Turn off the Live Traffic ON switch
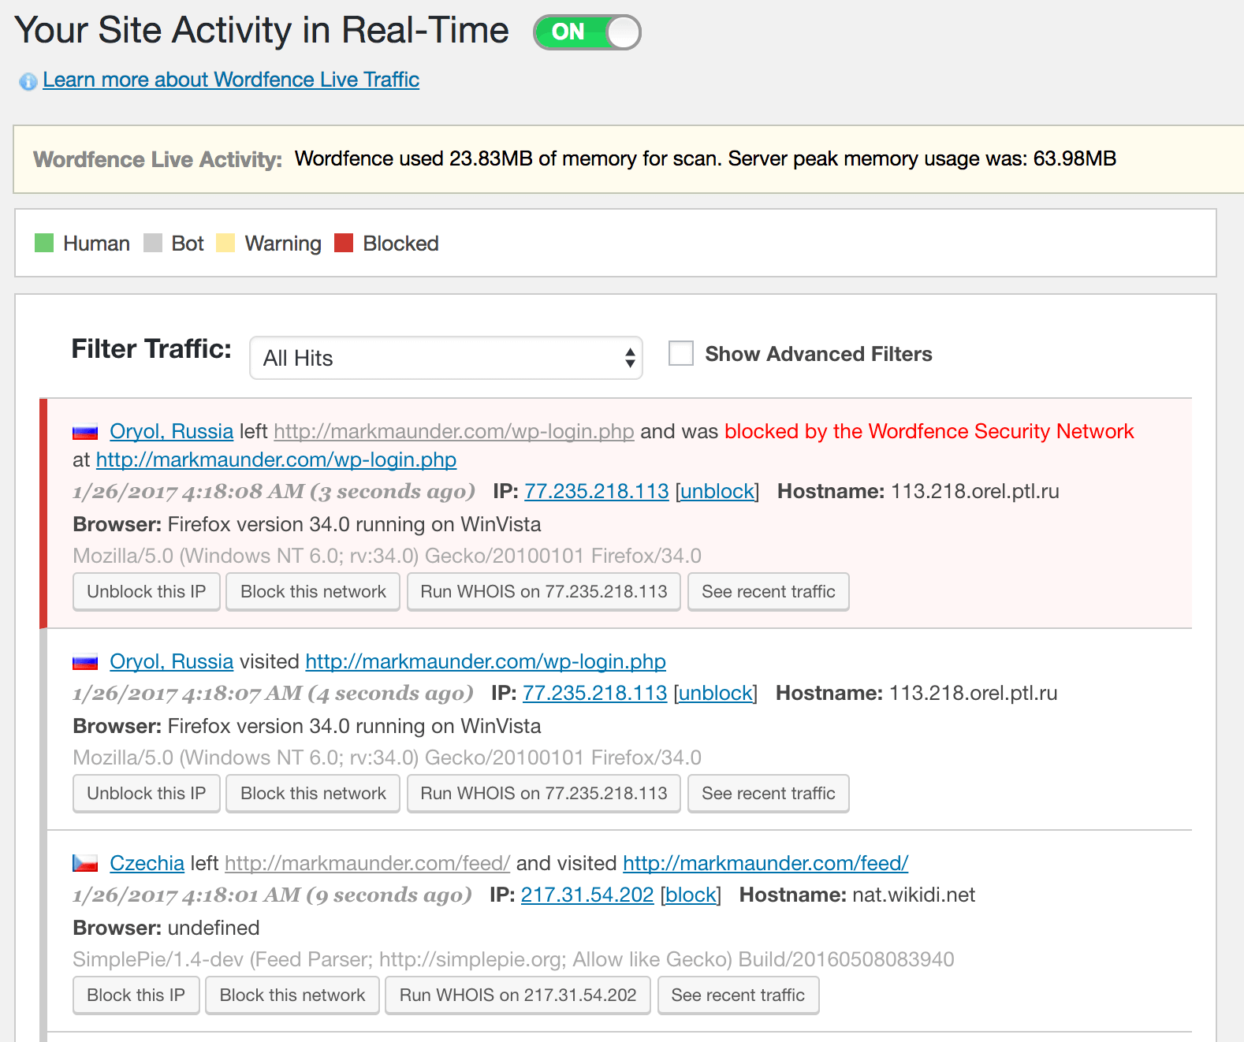Screen dimensions: 1244x1042 coord(587,32)
